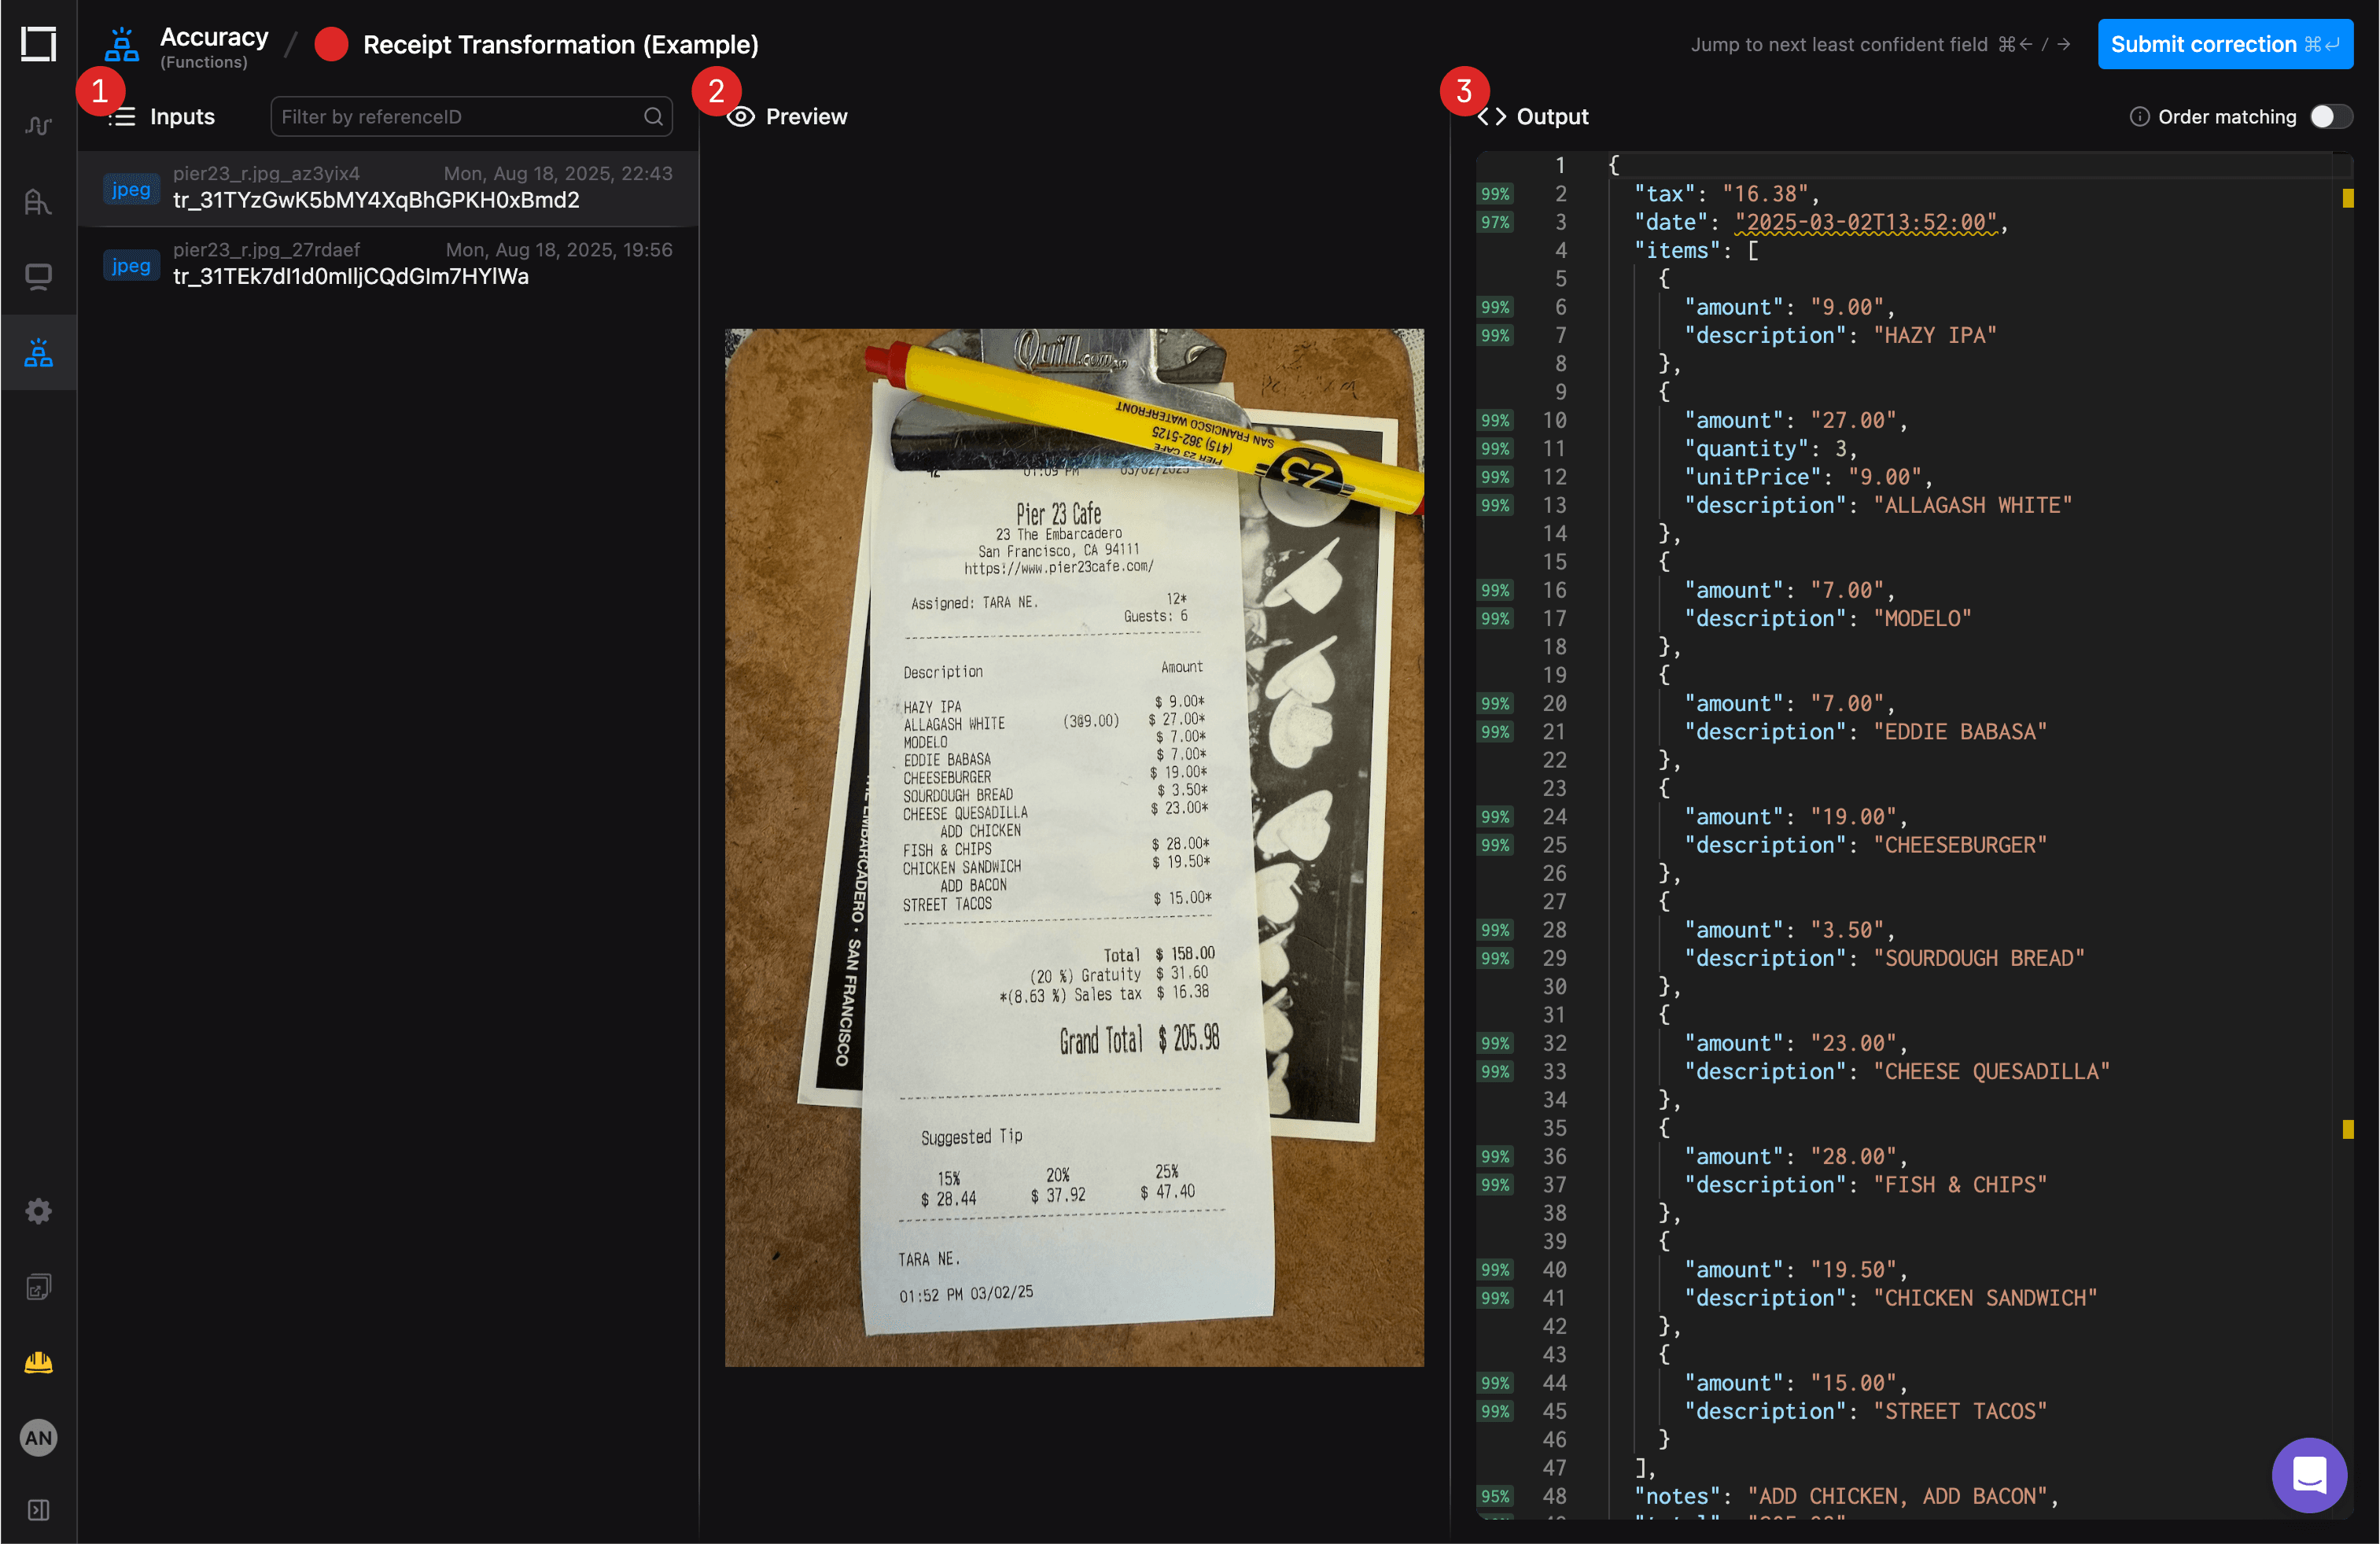Collapse the sidebar with the bottom panel icon
Viewport: 2380px width, 1544px height.
(38, 1510)
